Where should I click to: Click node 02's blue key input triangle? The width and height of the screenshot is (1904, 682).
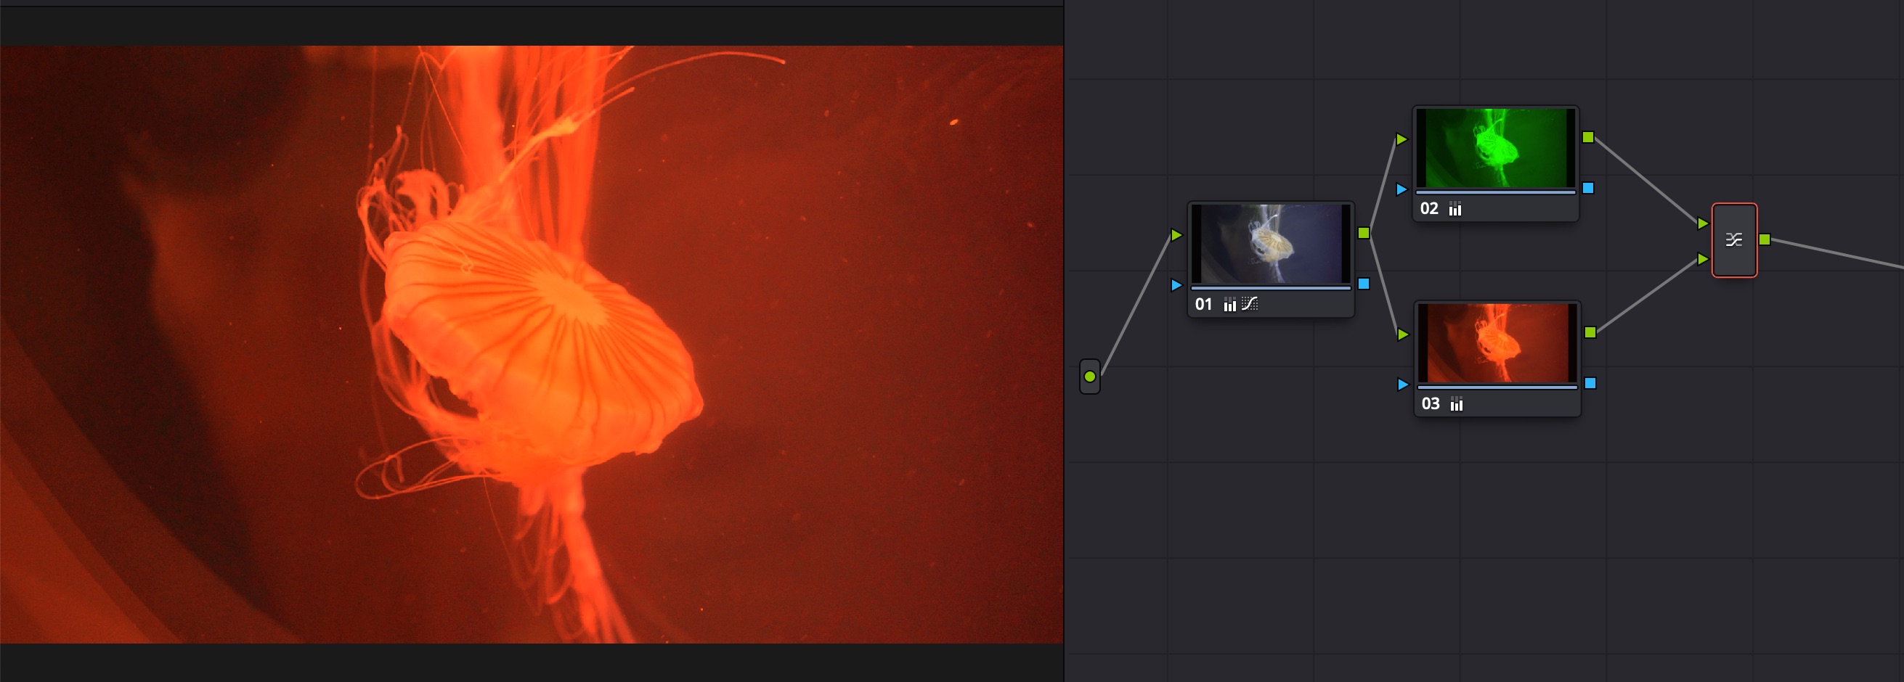[1401, 189]
